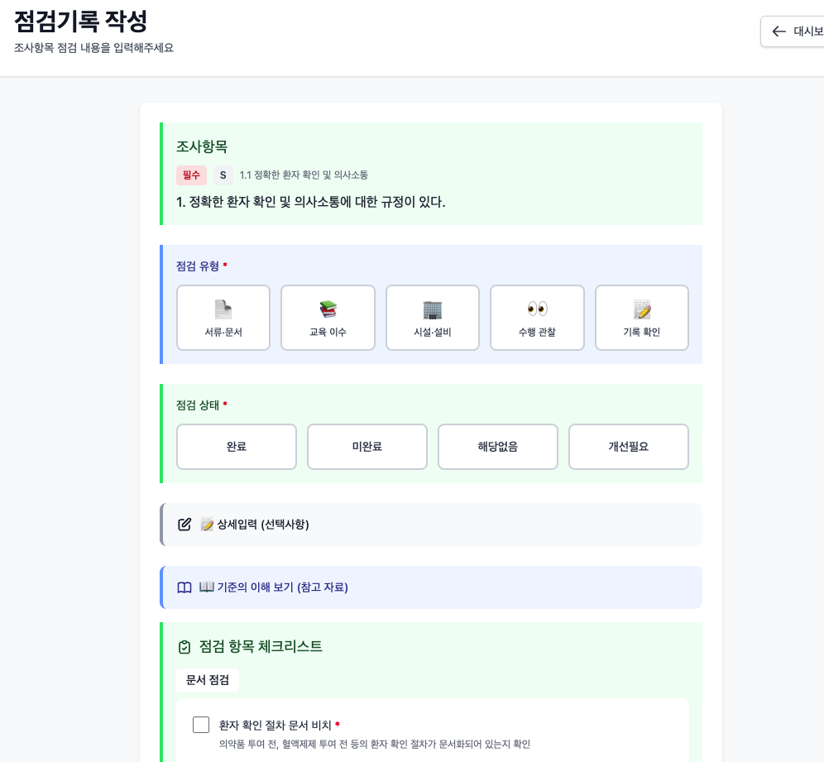Choose the 교육 이수 books icon

(328, 309)
